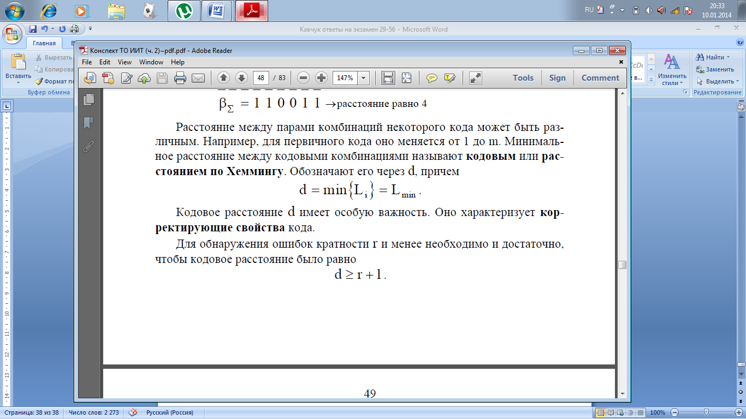Open Выделить dropdown in Word ribbon
The width and height of the screenshot is (746, 419).
coord(718,81)
